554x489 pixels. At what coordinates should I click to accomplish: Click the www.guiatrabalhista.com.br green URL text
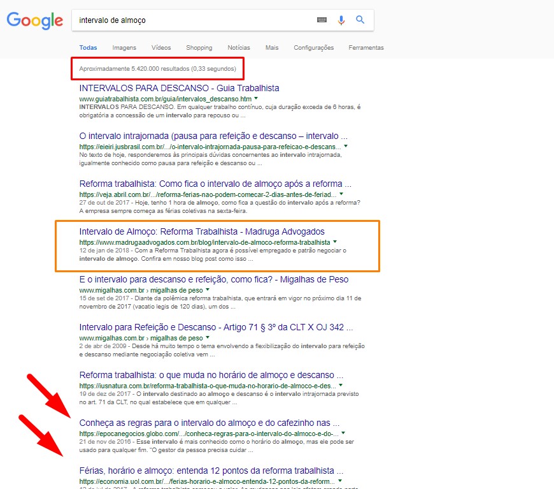pos(166,99)
